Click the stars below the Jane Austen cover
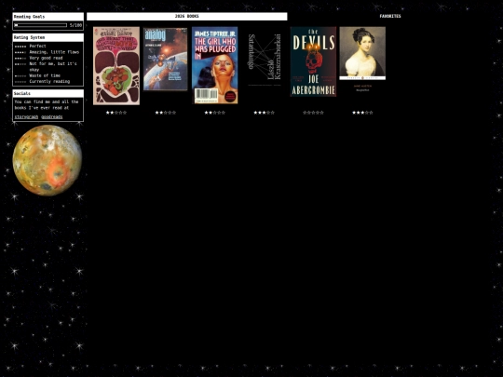Image resolution: width=503 pixels, height=377 pixels. (x=362, y=113)
